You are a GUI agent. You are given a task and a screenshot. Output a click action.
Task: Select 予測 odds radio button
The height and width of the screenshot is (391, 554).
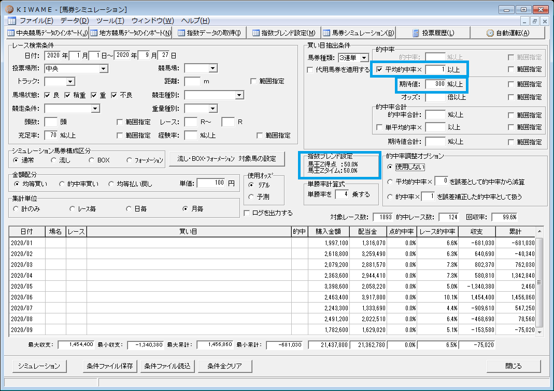tap(251, 197)
